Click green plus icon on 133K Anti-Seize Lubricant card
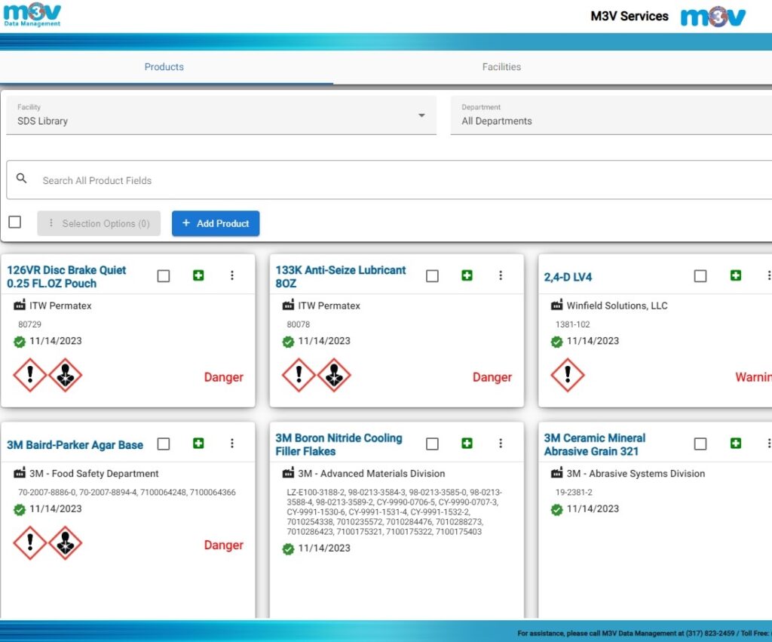772x642 pixels. click(467, 275)
